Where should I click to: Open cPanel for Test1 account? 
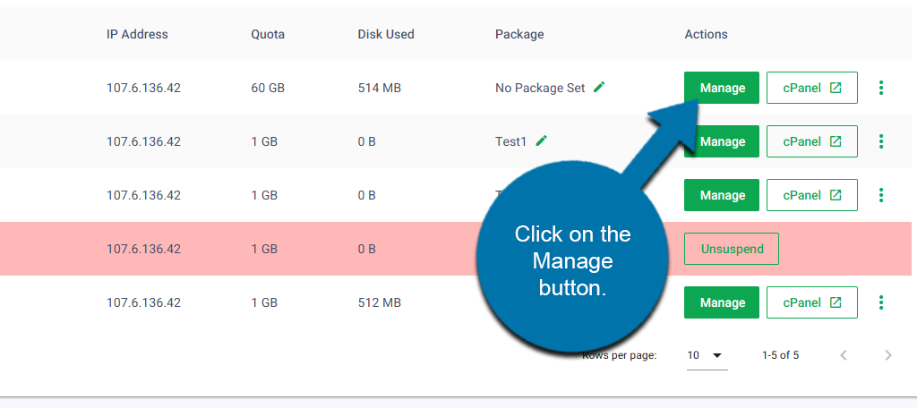pos(812,141)
